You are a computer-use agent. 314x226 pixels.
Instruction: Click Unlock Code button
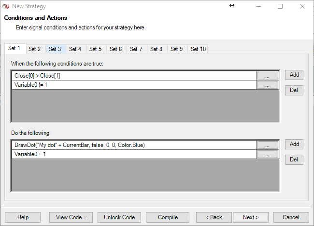tap(119, 217)
